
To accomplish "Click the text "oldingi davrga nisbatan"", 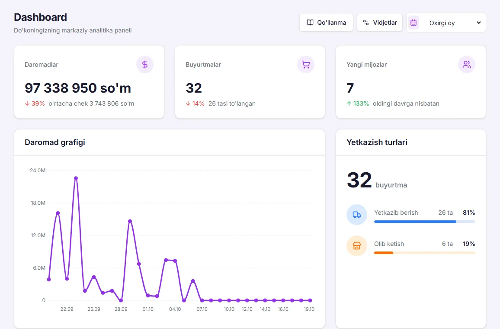I will click(x=406, y=103).
